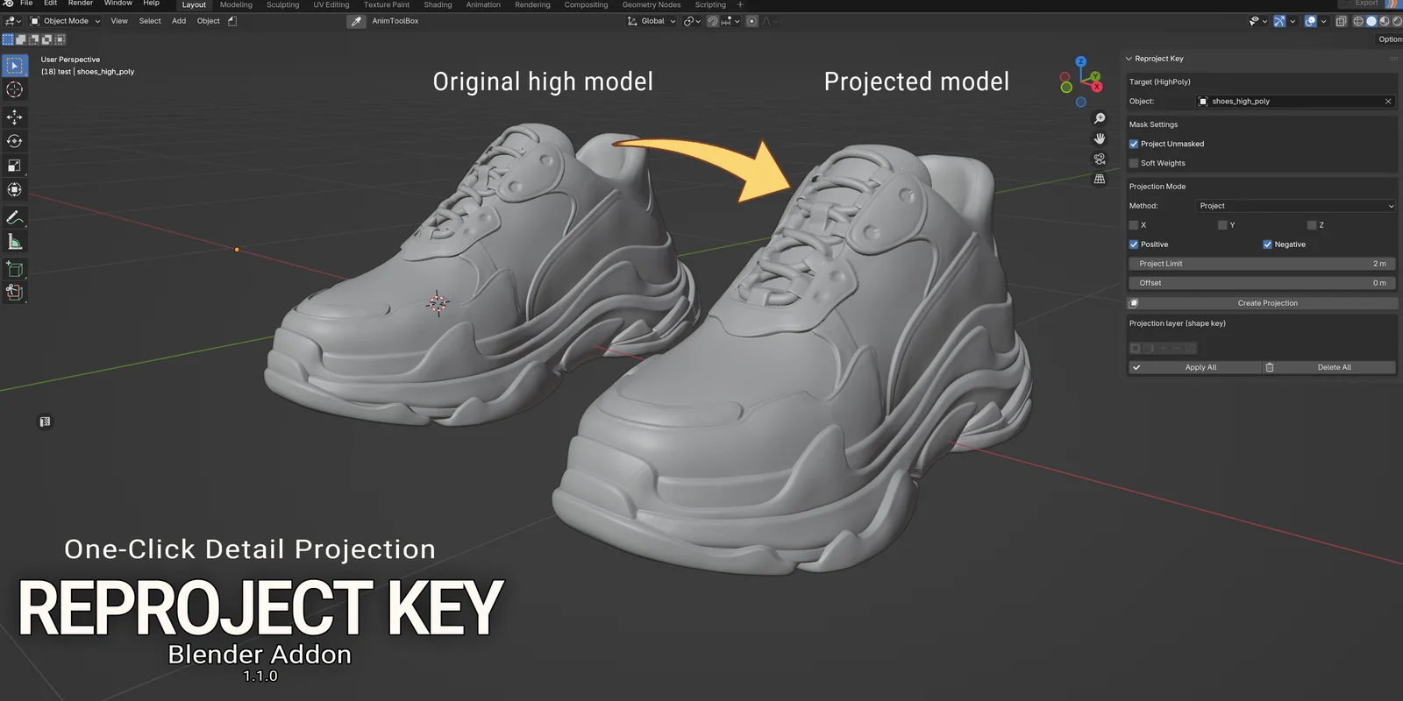Enable Y axis checkbox
The height and width of the screenshot is (701, 1403).
point(1222,225)
